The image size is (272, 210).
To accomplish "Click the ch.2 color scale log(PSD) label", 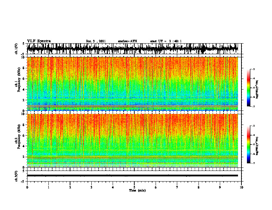I will 257,146.
